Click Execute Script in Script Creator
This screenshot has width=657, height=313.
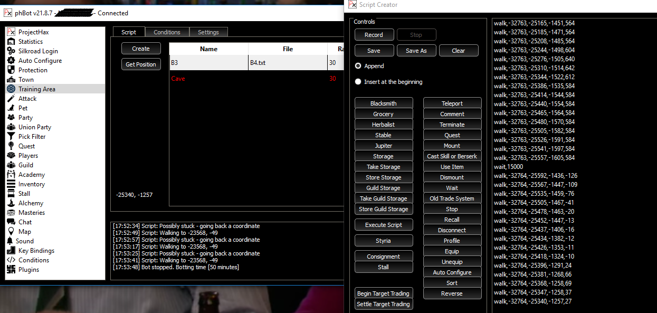coord(384,224)
